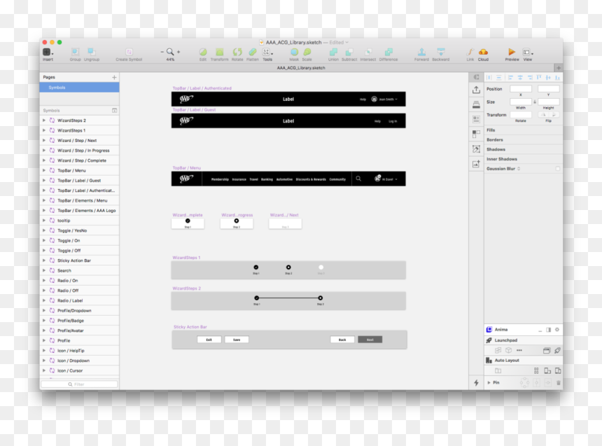The image size is (602, 446).
Task: Click the Preview play icon
Action: (512, 52)
